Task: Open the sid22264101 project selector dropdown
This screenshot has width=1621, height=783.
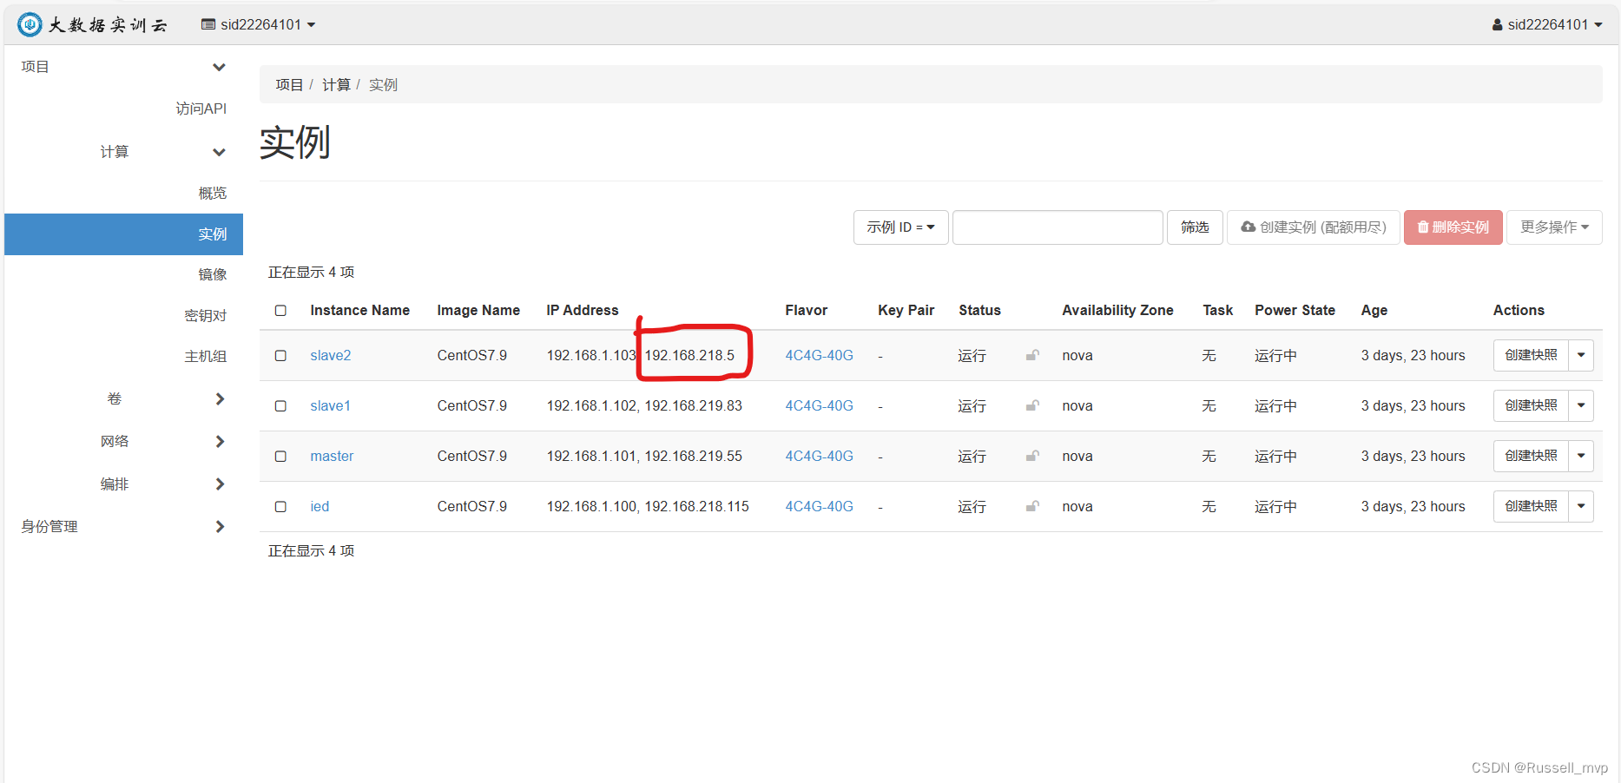Action: coord(259,24)
